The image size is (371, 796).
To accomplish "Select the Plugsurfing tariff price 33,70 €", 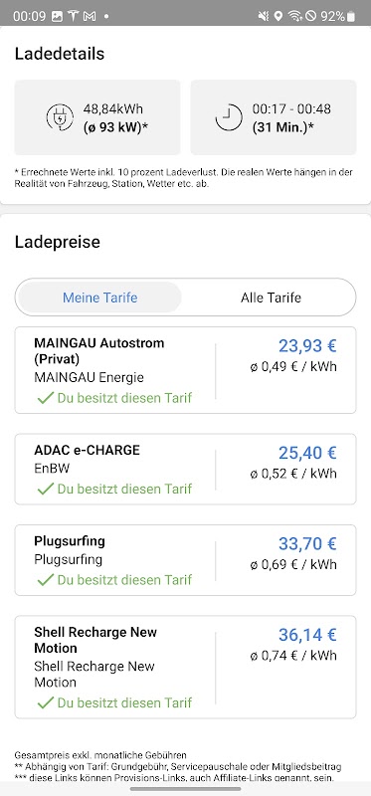I will click(307, 543).
